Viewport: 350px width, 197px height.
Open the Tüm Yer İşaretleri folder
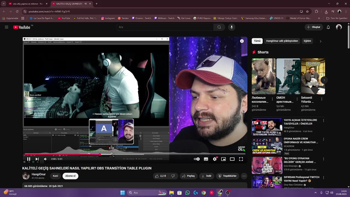[337, 18]
